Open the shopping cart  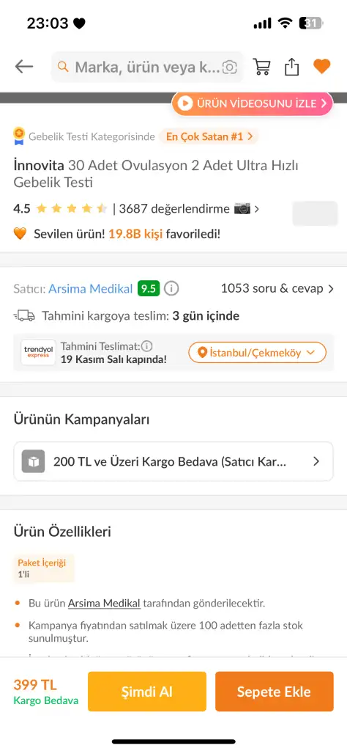click(x=261, y=67)
